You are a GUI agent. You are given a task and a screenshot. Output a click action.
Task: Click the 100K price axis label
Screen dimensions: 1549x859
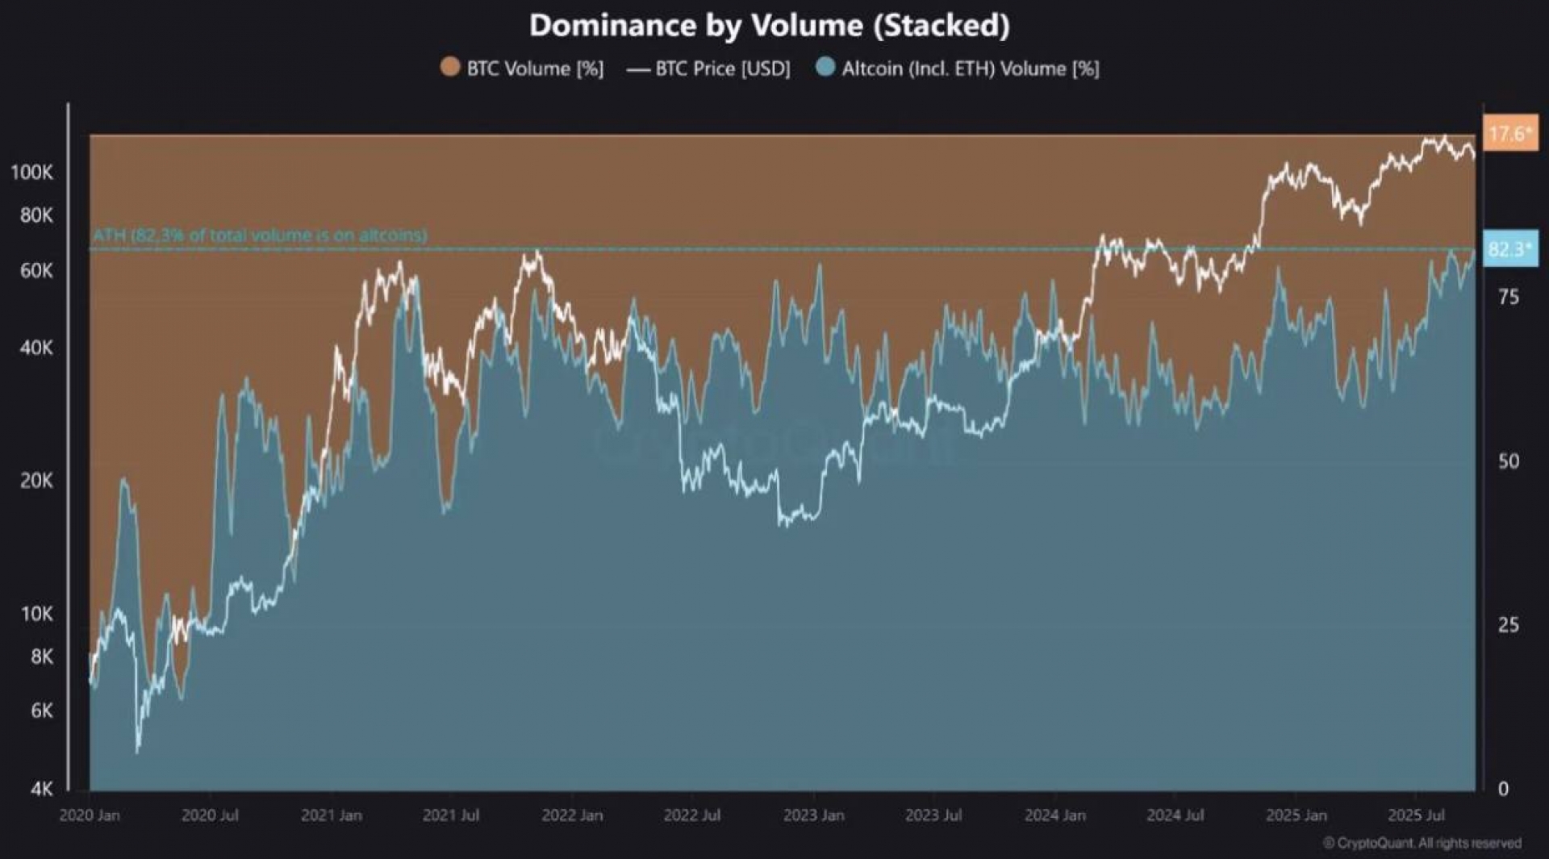[x=31, y=173]
